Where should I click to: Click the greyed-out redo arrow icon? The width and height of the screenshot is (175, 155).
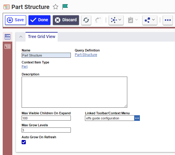(98, 20)
